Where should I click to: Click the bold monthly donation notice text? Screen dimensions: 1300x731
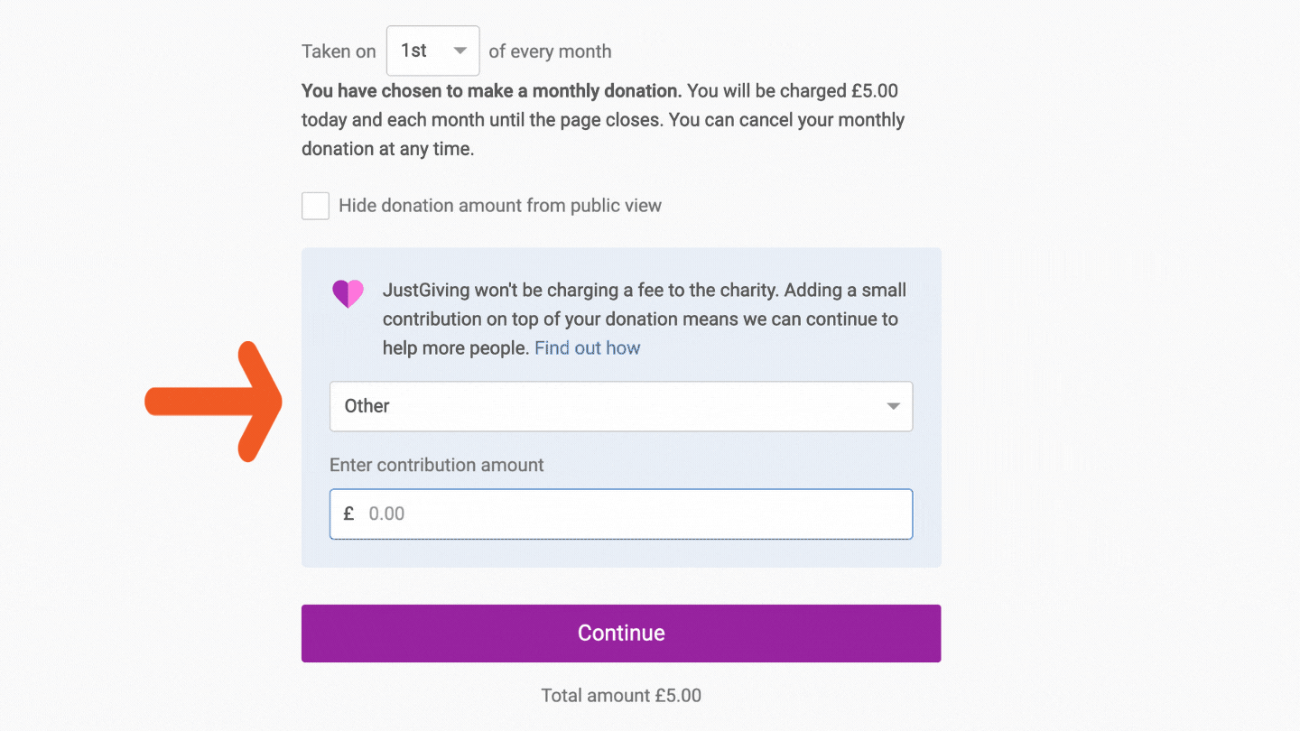coord(492,91)
